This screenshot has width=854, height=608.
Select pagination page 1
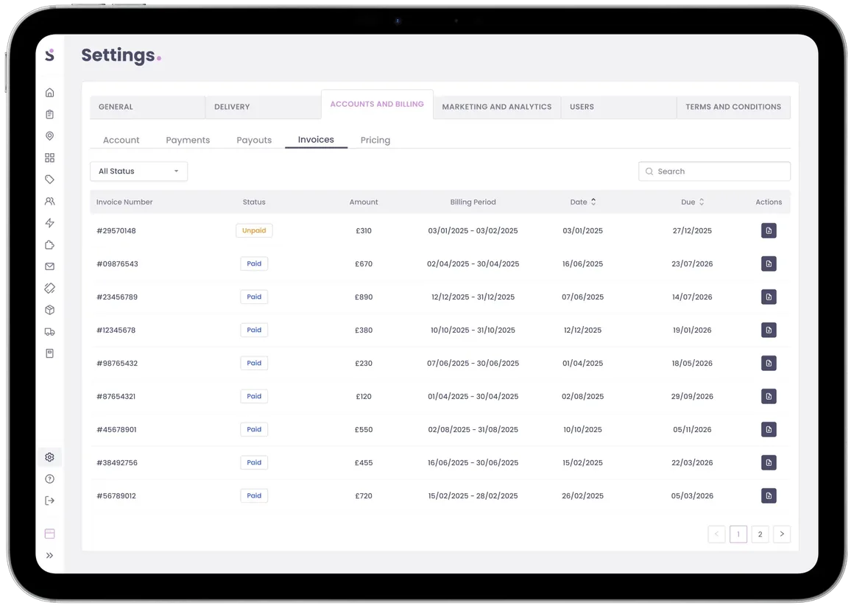tap(738, 534)
